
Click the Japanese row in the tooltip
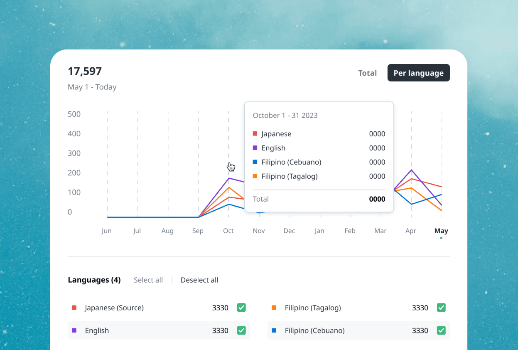tap(319, 134)
